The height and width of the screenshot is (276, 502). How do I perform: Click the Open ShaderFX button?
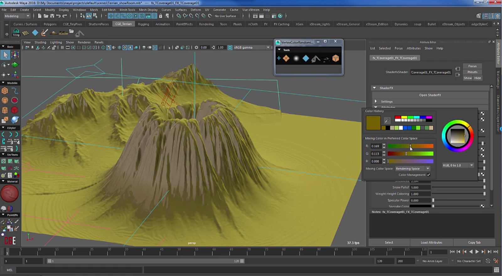coord(430,95)
